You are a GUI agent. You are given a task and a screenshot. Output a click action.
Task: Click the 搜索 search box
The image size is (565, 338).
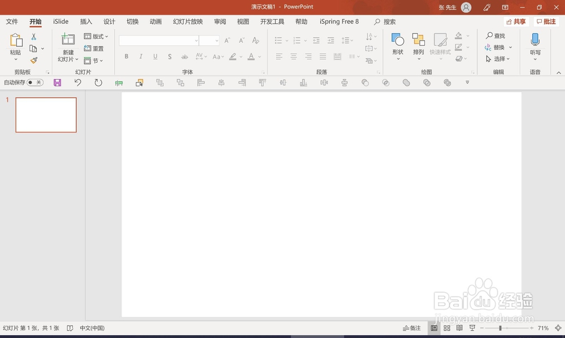point(385,21)
